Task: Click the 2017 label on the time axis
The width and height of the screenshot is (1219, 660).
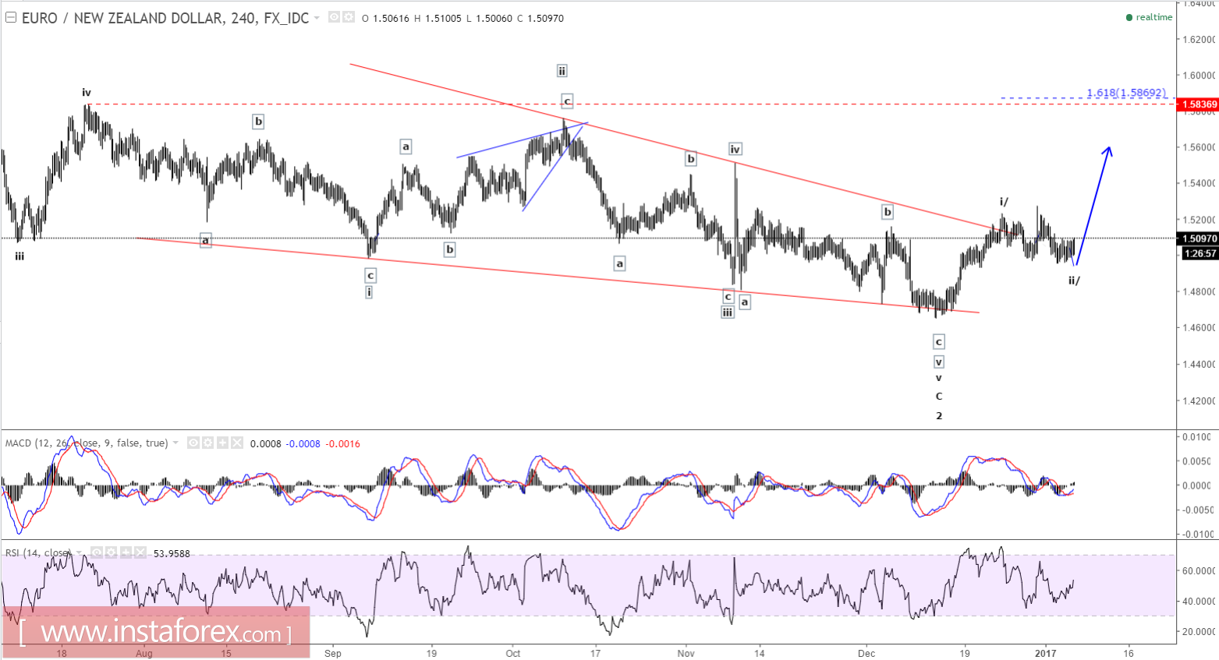Action: tap(1045, 654)
